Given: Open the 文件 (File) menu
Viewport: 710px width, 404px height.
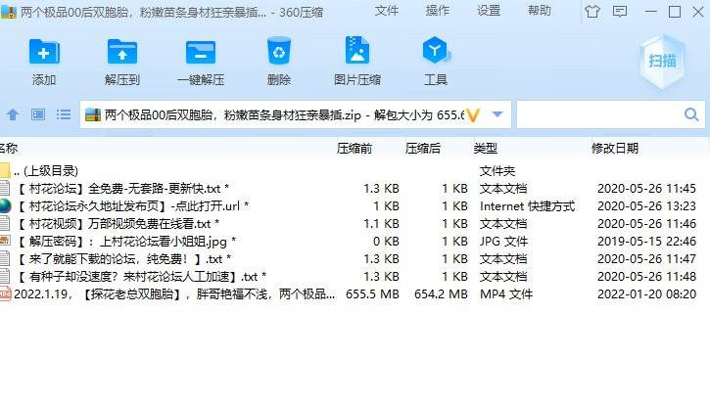Looking at the screenshot, I should click(x=387, y=11).
